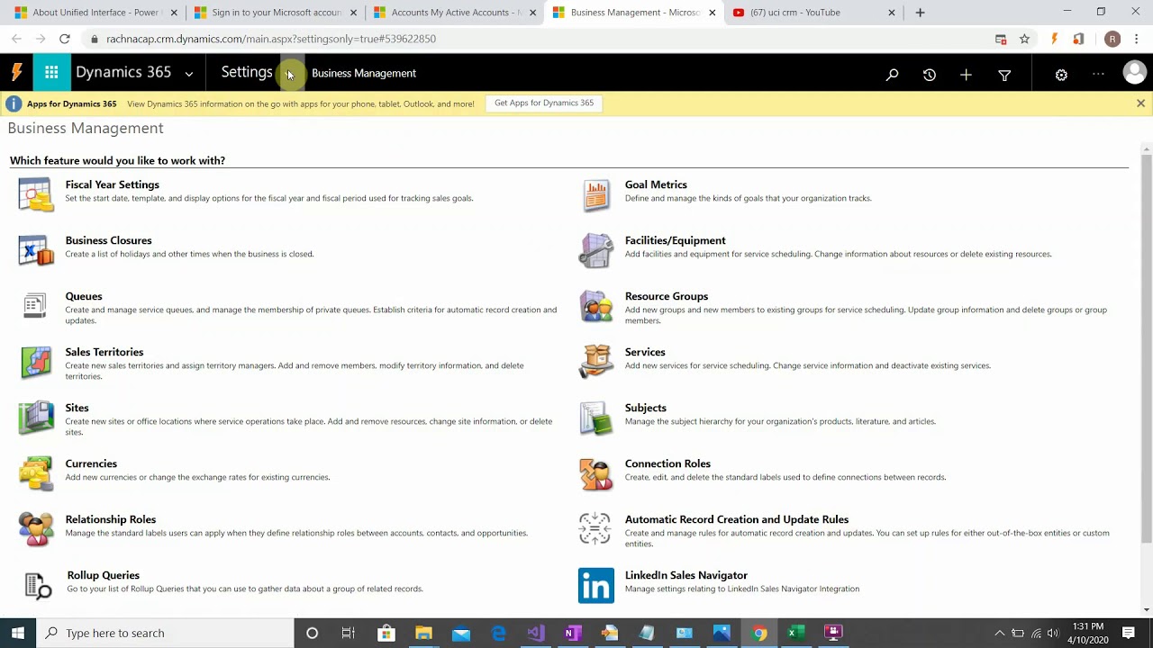The width and height of the screenshot is (1153, 648).
Task: Open Excel from the Windows taskbar
Action: point(795,633)
